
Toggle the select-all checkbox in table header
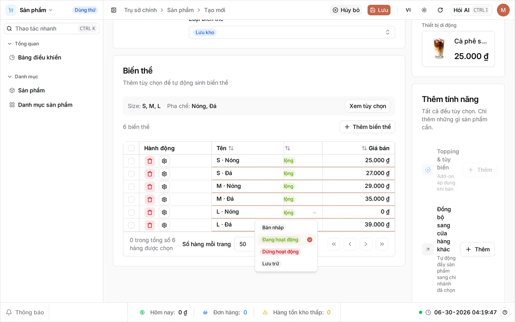coord(131,148)
